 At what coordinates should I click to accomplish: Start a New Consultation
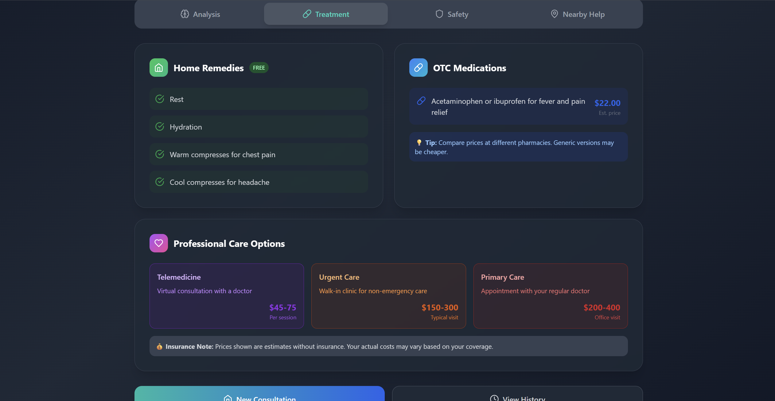coord(259,396)
